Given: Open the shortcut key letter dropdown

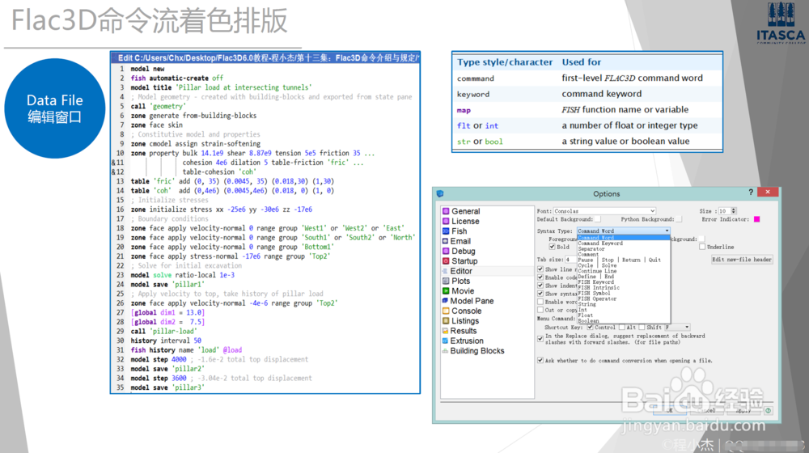Looking at the screenshot, I should tap(677, 327).
